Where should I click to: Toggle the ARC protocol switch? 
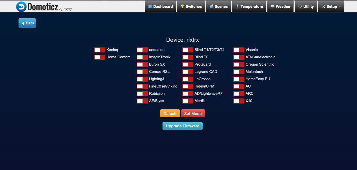tap(239, 94)
